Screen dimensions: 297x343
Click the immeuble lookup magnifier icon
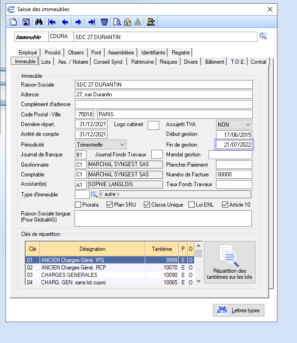click(x=263, y=36)
